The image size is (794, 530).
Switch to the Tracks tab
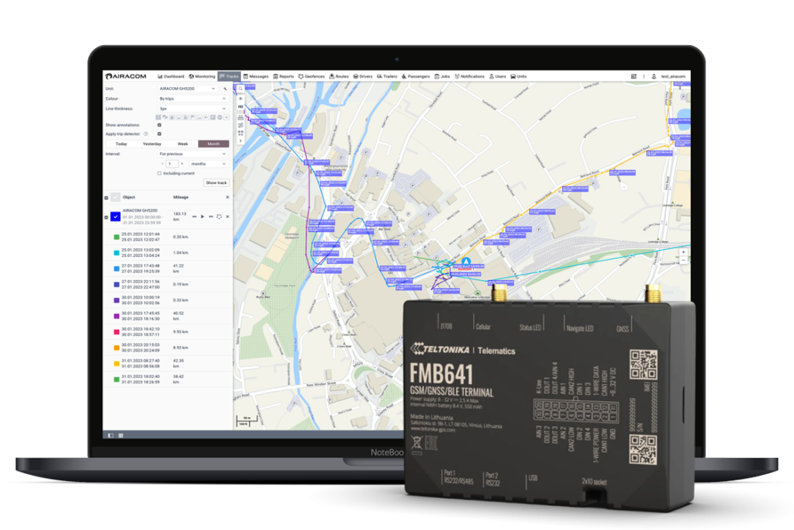(x=229, y=76)
